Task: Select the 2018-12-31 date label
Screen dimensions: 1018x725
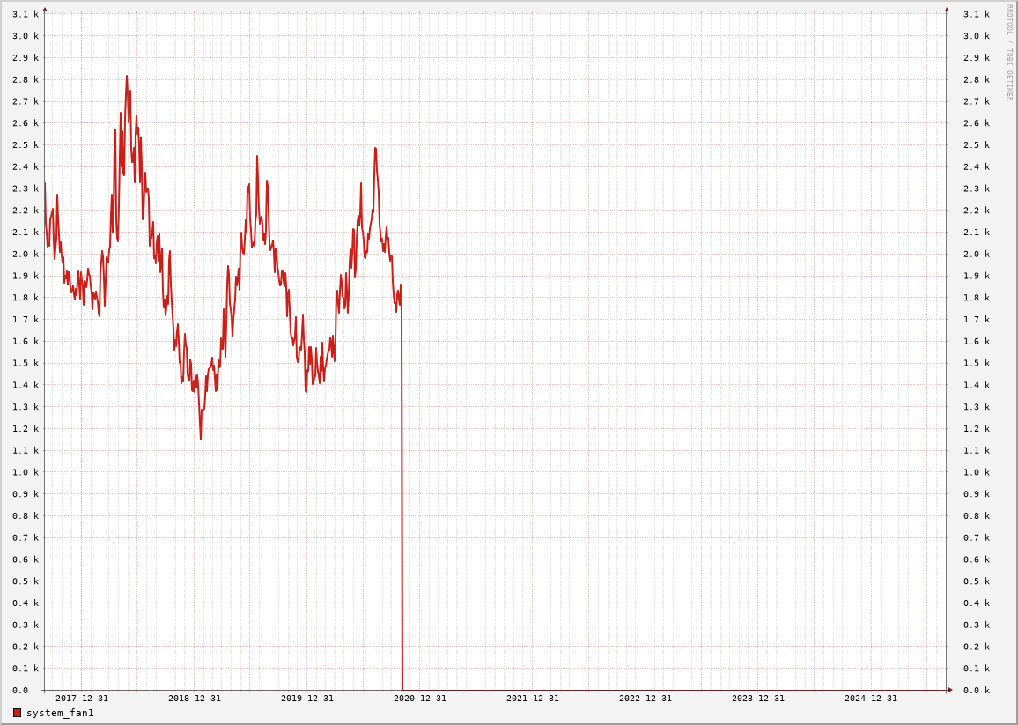Action: (x=195, y=699)
